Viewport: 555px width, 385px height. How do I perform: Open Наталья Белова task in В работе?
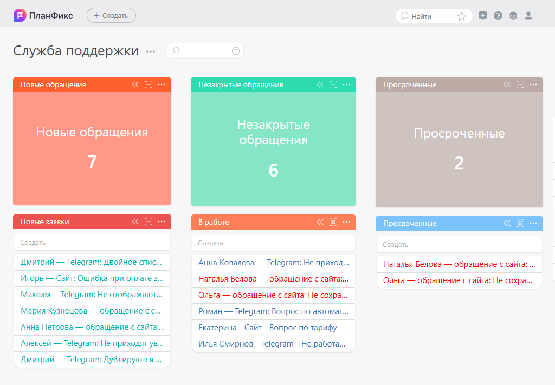(x=273, y=279)
